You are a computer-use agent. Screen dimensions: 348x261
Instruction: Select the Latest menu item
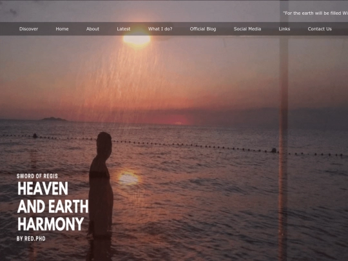click(124, 29)
